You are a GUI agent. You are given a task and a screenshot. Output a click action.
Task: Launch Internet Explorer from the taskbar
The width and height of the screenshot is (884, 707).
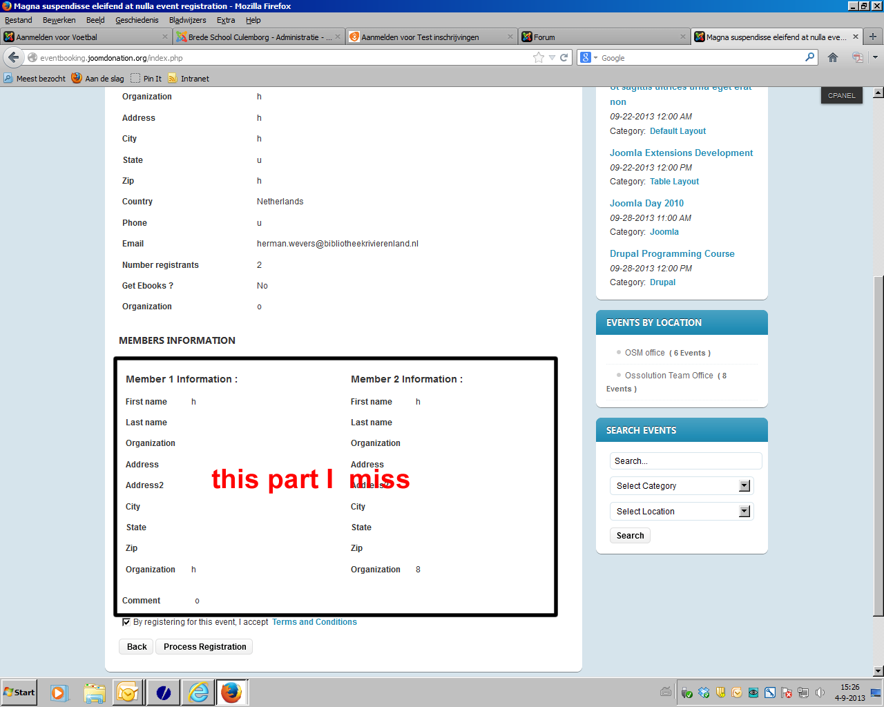(199, 692)
